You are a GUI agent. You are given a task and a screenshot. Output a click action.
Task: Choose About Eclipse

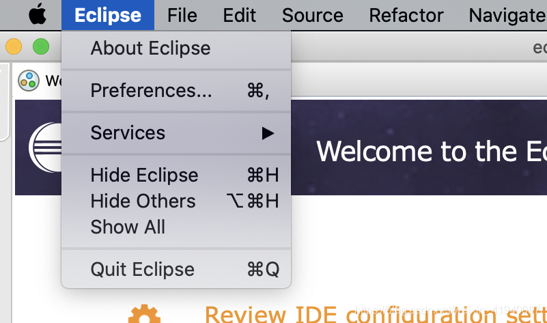[x=176, y=48]
